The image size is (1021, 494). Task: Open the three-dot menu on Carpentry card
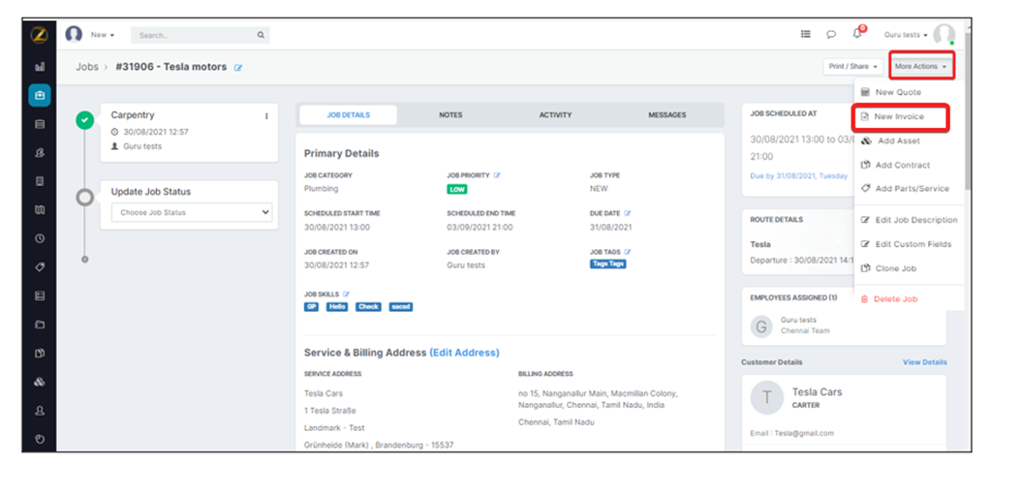[x=266, y=116]
